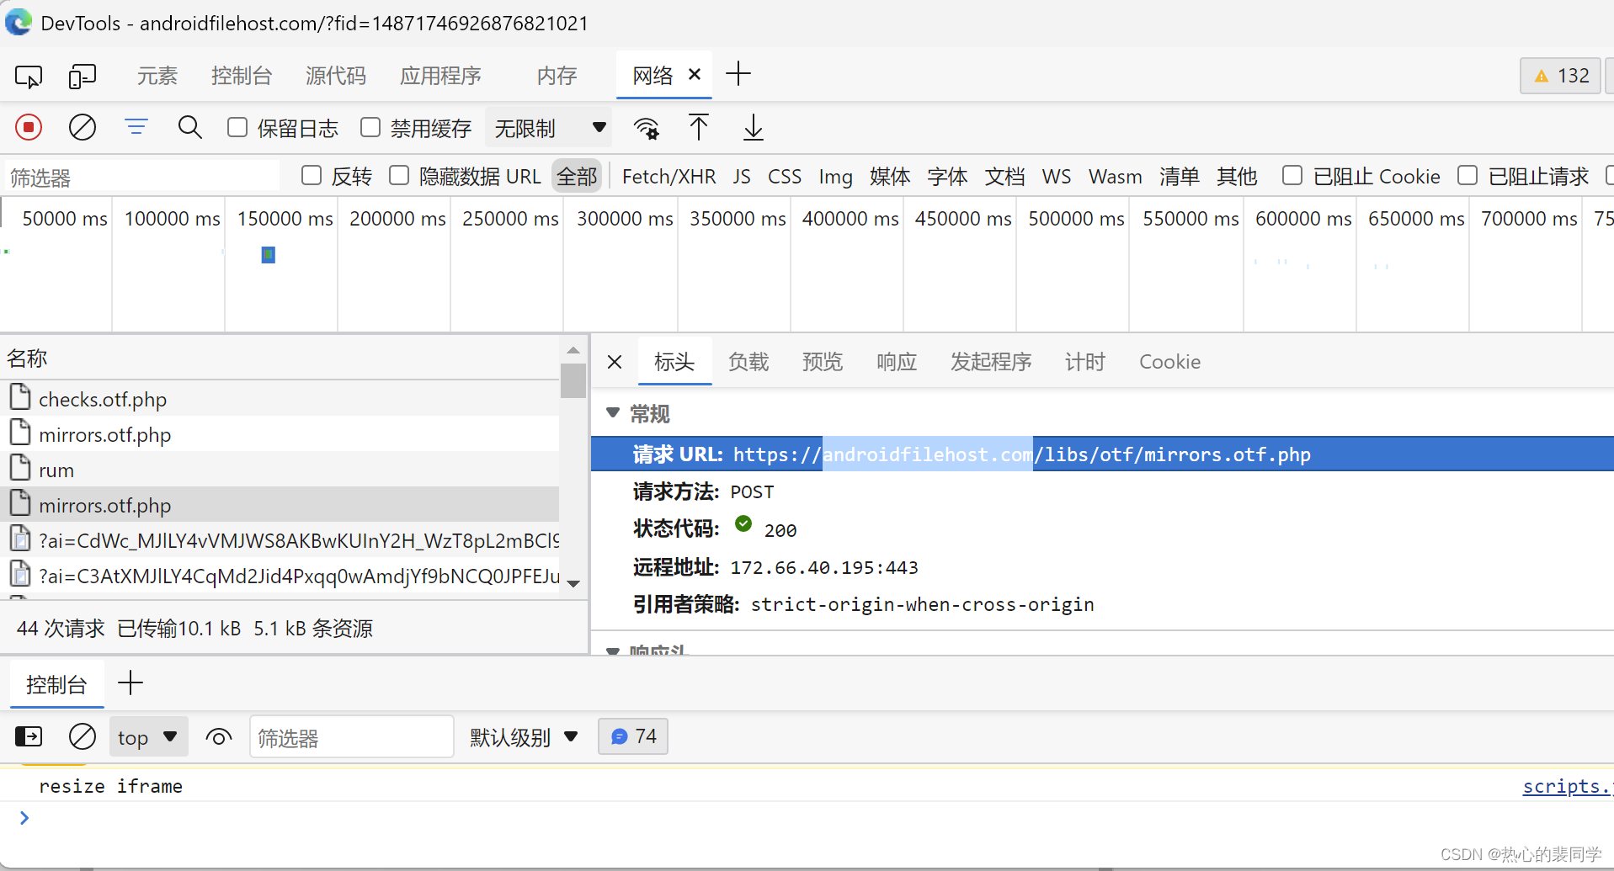Stop recording network log
Image resolution: width=1614 pixels, height=871 pixels.
[x=29, y=127]
